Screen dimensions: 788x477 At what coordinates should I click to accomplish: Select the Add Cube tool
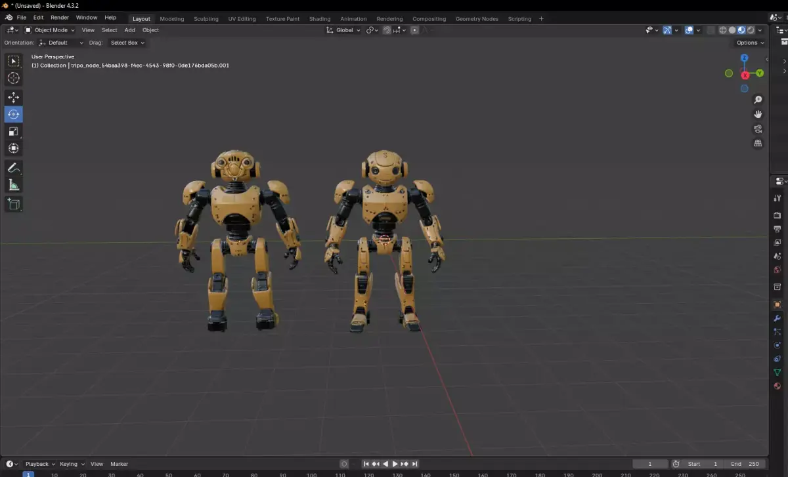click(13, 204)
